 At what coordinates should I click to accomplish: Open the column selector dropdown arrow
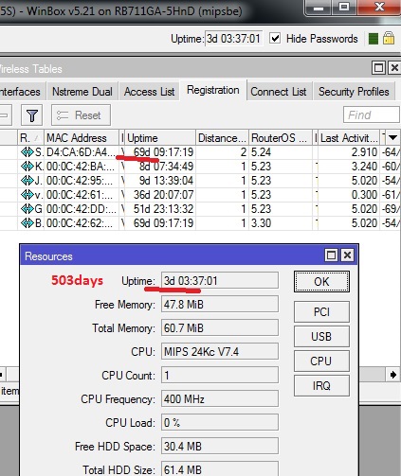[x=392, y=137]
